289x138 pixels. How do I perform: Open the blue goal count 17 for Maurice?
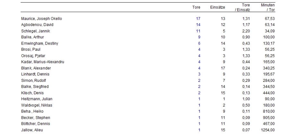click(x=198, y=19)
